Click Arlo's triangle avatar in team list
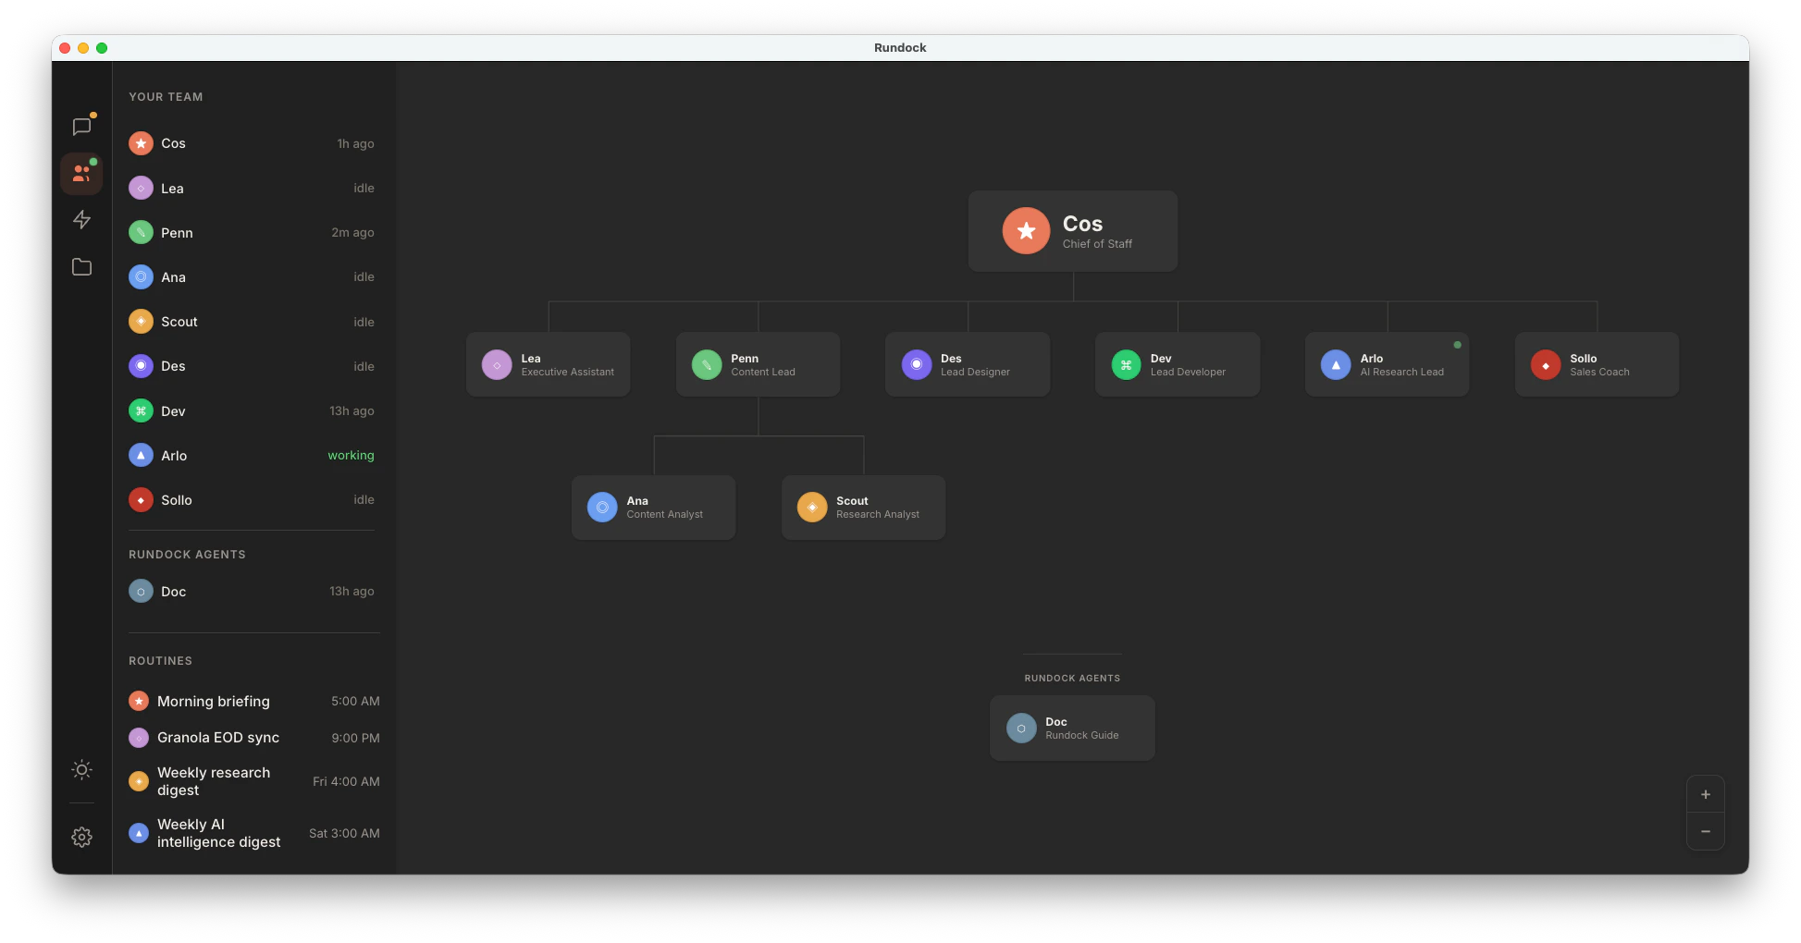The height and width of the screenshot is (943, 1801). (x=141, y=455)
